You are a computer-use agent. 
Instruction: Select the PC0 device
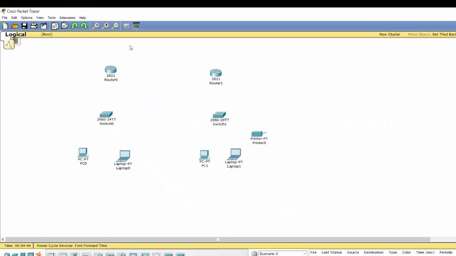(x=83, y=153)
